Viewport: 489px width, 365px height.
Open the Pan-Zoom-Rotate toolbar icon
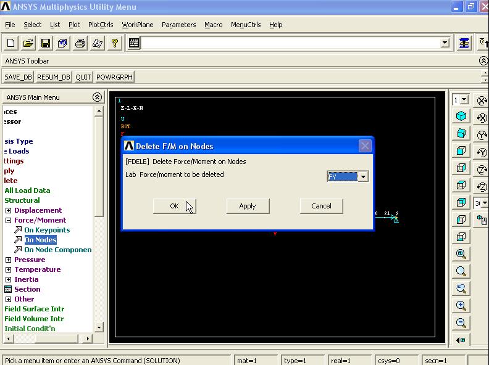pos(63,43)
